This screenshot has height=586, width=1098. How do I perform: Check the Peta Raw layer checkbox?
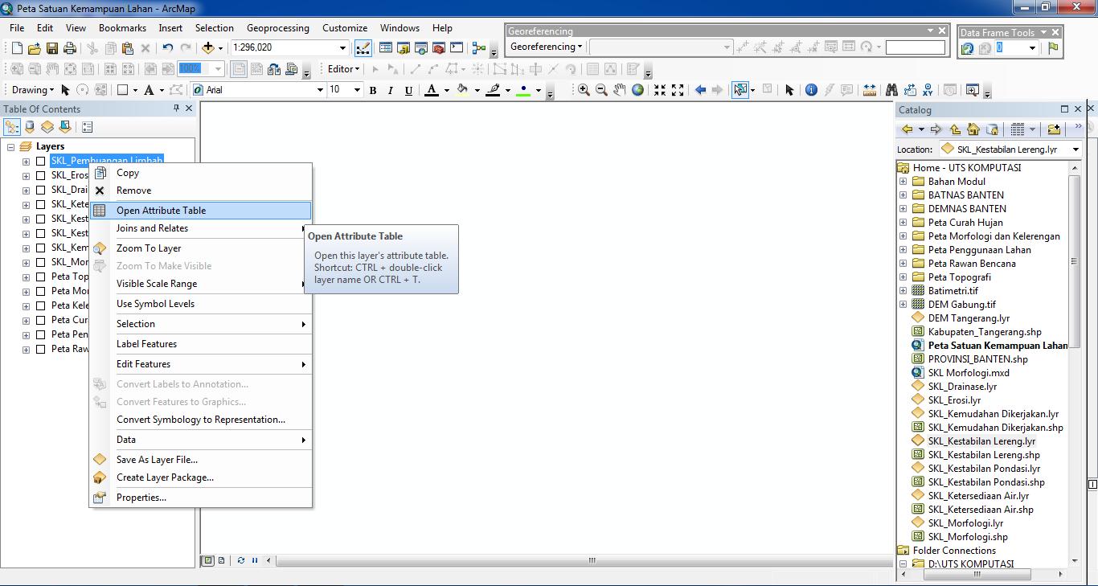point(40,349)
